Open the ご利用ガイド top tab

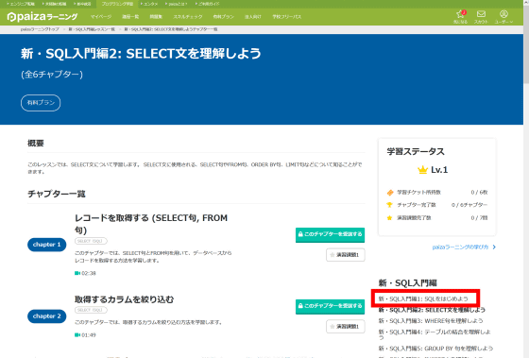pos(207,4)
